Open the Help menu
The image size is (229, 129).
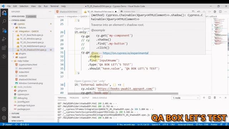point(63,6)
